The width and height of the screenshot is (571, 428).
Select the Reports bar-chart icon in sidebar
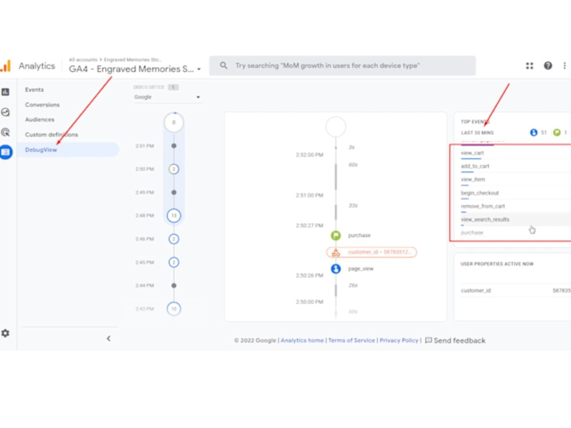tap(6, 91)
